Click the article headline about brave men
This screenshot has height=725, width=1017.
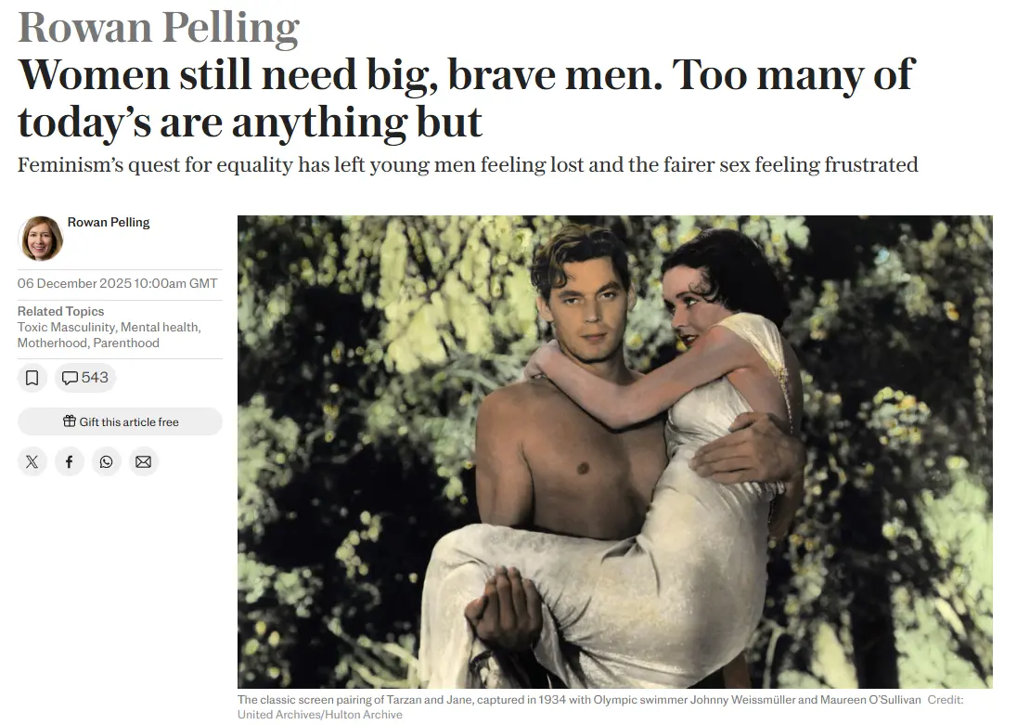coord(466,97)
